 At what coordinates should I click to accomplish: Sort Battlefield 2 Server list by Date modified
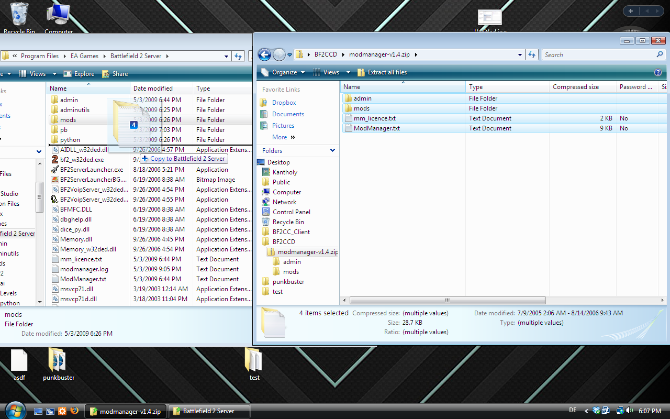pos(161,89)
